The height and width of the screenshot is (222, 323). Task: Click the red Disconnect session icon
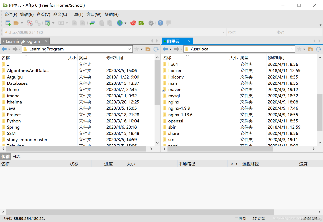tap(30, 23)
